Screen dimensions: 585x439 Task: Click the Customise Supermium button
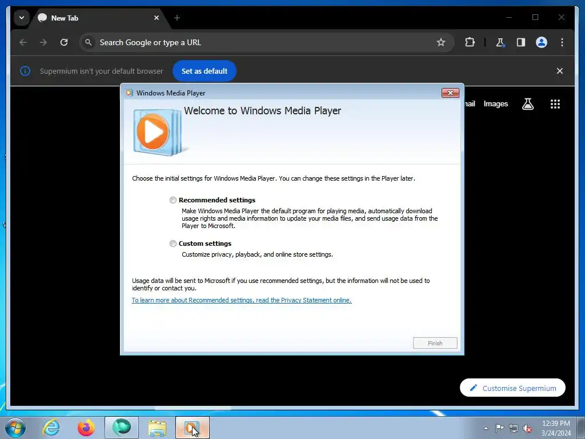click(x=512, y=388)
